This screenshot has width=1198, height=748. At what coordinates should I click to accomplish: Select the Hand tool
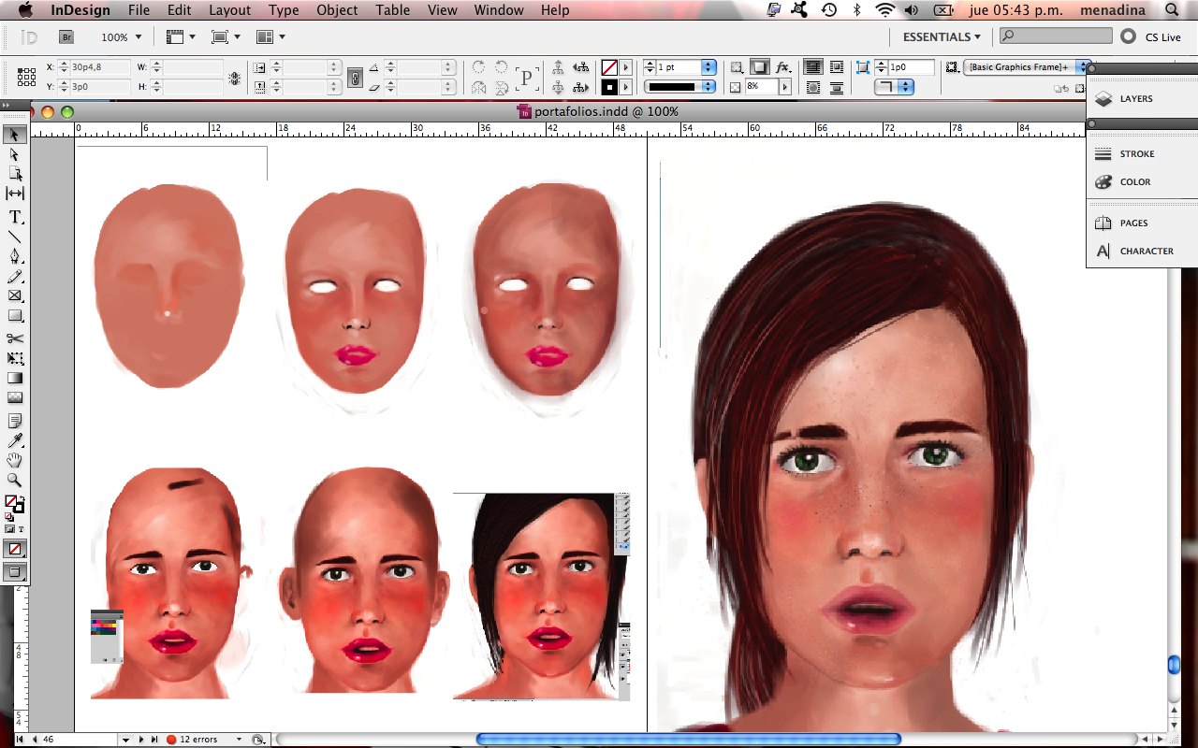(x=14, y=460)
